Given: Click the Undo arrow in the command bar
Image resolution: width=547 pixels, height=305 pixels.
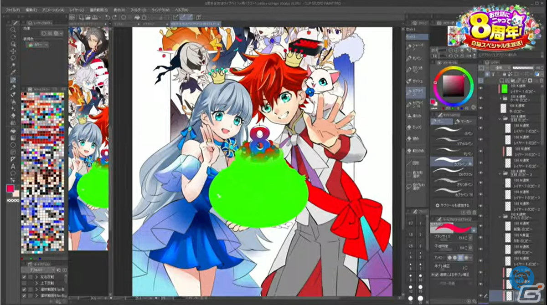Looking at the screenshot, I should pos(108,17).
